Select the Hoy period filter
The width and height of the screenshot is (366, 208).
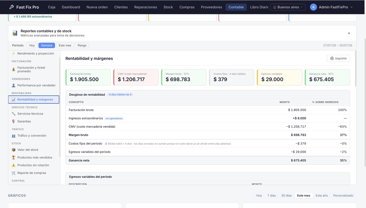pos(32,45)
